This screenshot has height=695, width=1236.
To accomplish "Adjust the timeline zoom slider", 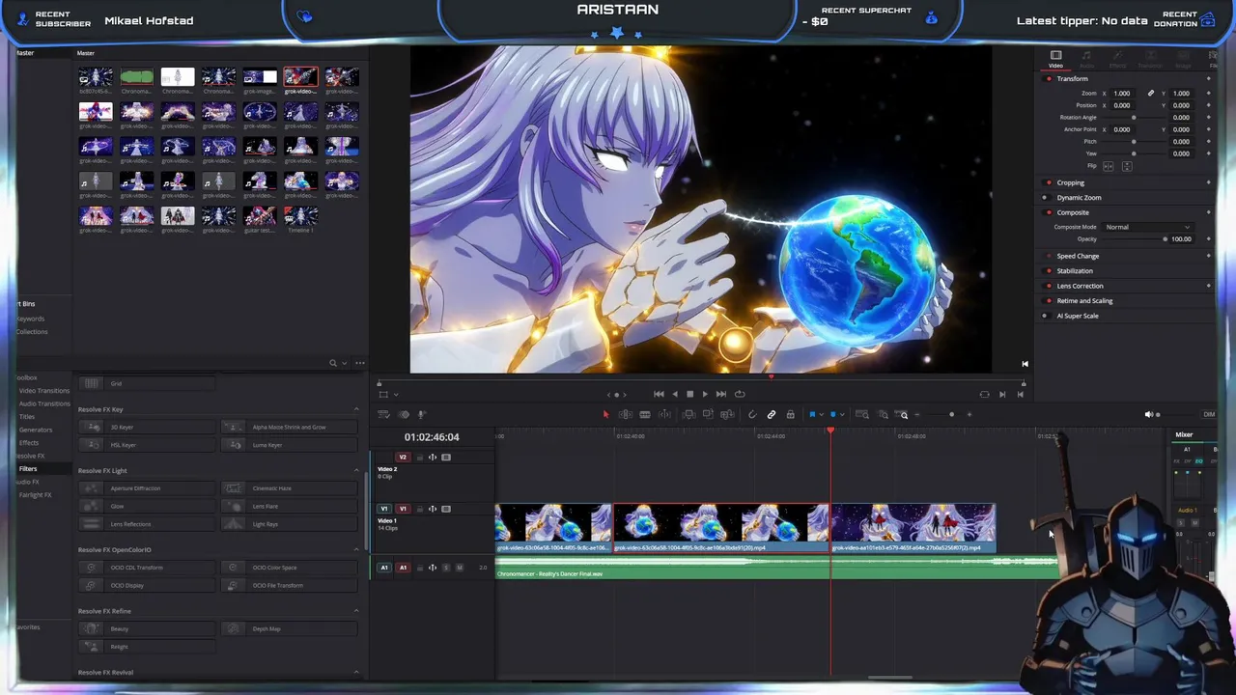I will point(951,414).
